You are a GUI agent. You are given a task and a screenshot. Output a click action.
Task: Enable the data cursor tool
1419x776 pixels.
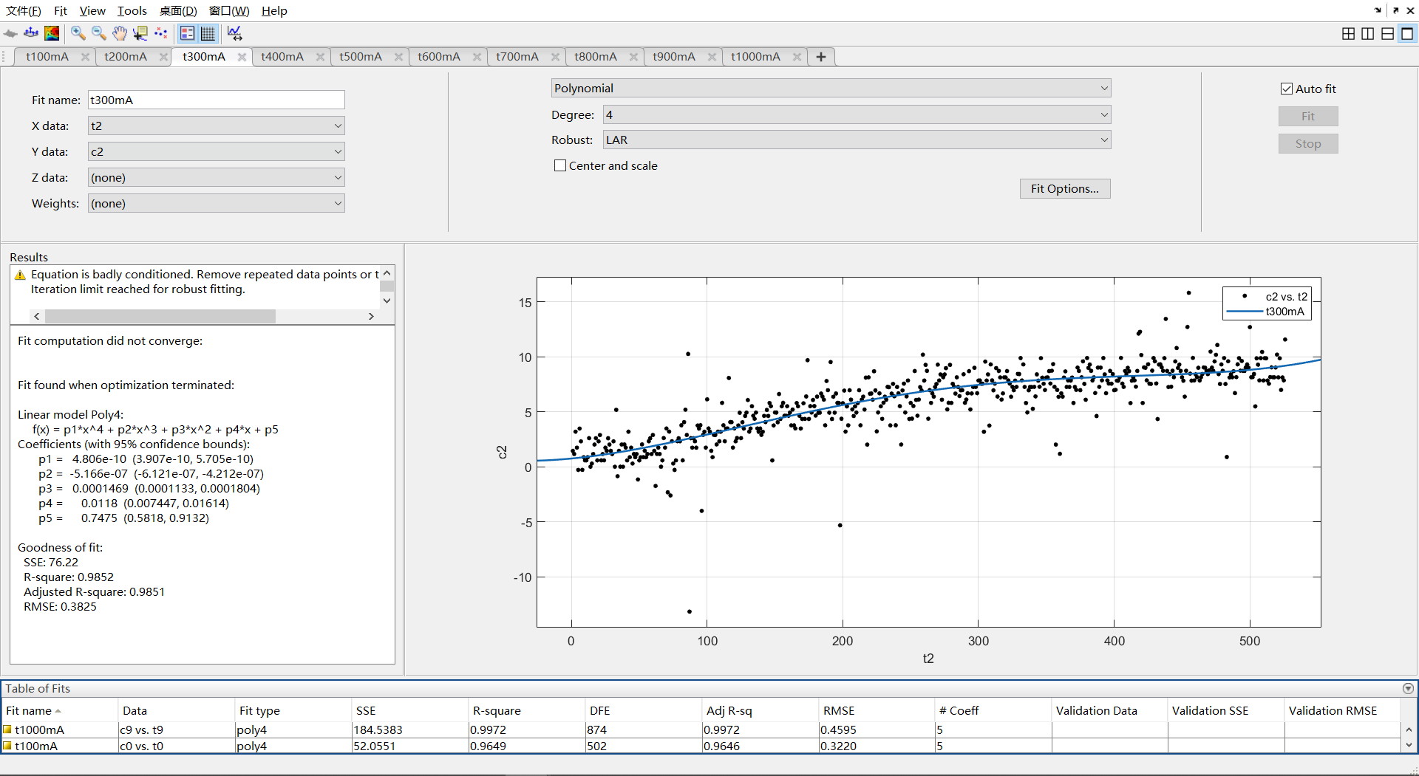pos(140,33)
